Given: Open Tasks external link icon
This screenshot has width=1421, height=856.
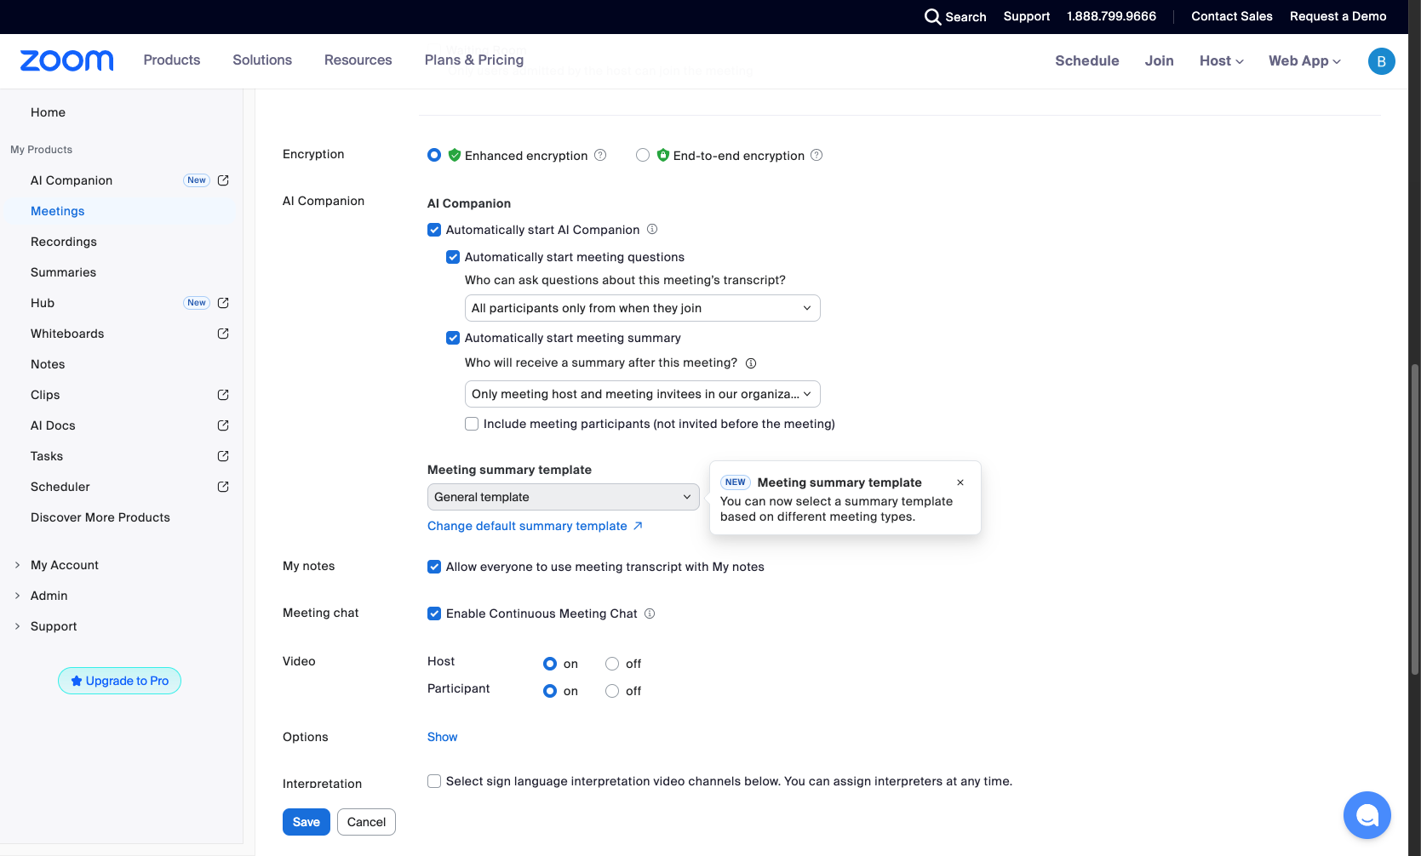Looking at the screenshot, I should (223, 456).
